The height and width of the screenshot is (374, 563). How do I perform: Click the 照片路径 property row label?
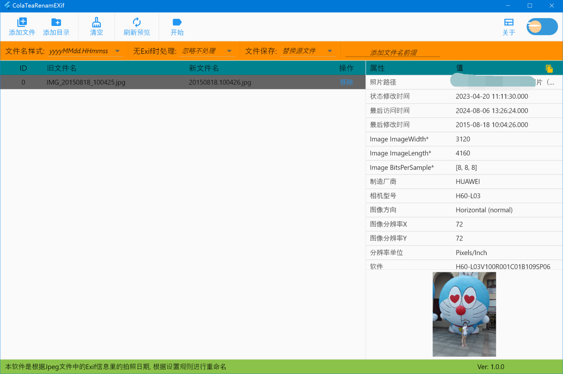(x=383, y=82)
